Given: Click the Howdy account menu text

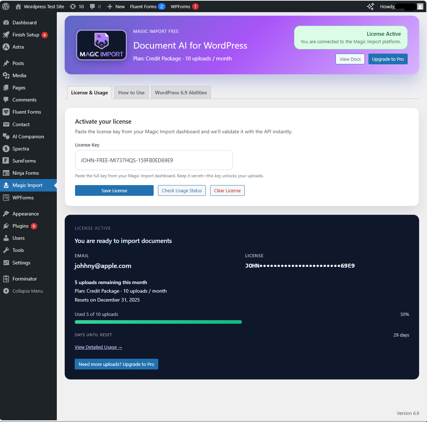Looking at the screenshot, I should coord(387,6).
